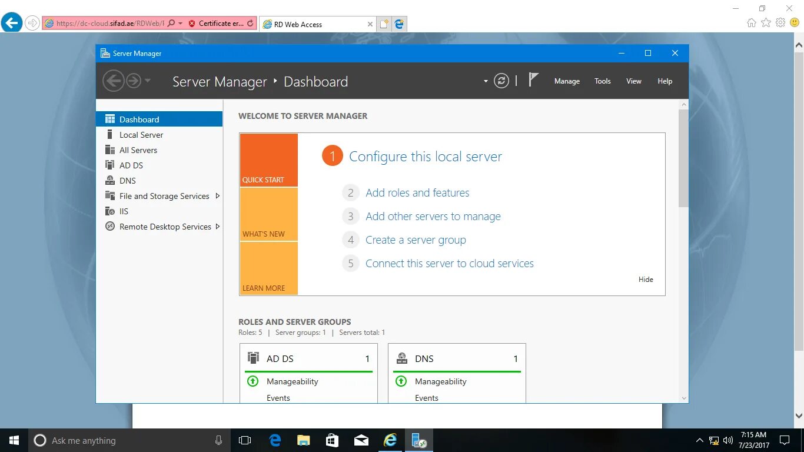Click Create a server group
The width and height of the screenshot is (804, 452).
click(x=416, y=240)
